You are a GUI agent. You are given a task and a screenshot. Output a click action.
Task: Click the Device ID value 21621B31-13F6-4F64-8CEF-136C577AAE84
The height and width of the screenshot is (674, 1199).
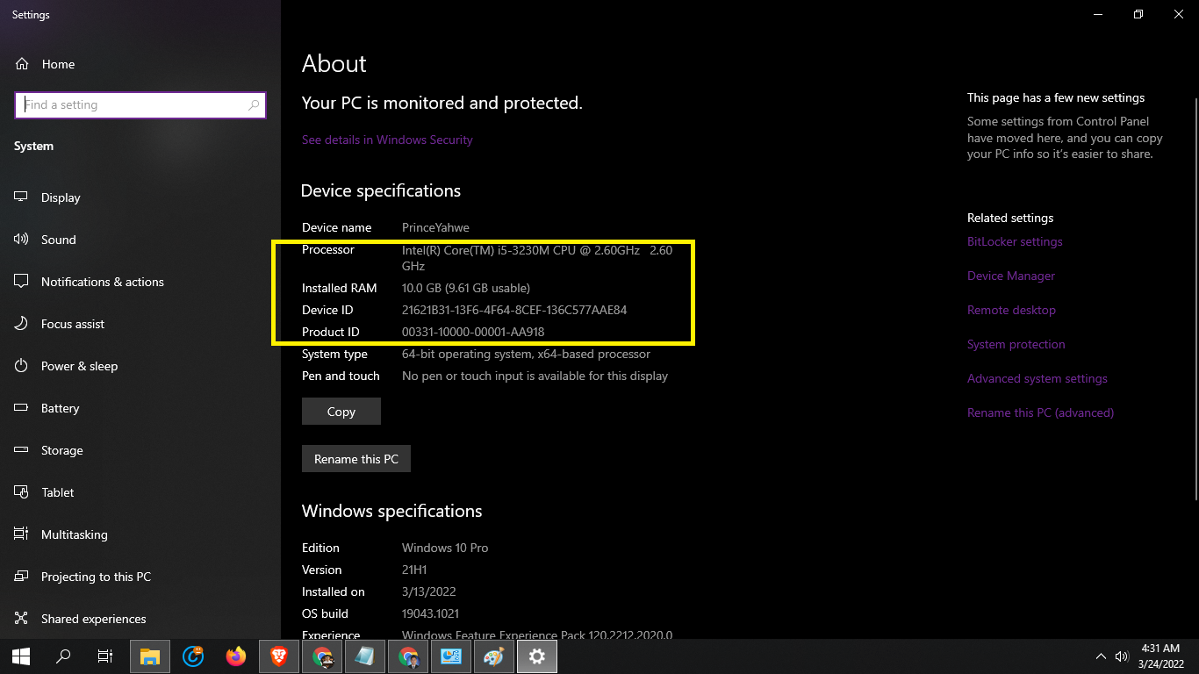(x=514, y=310)
